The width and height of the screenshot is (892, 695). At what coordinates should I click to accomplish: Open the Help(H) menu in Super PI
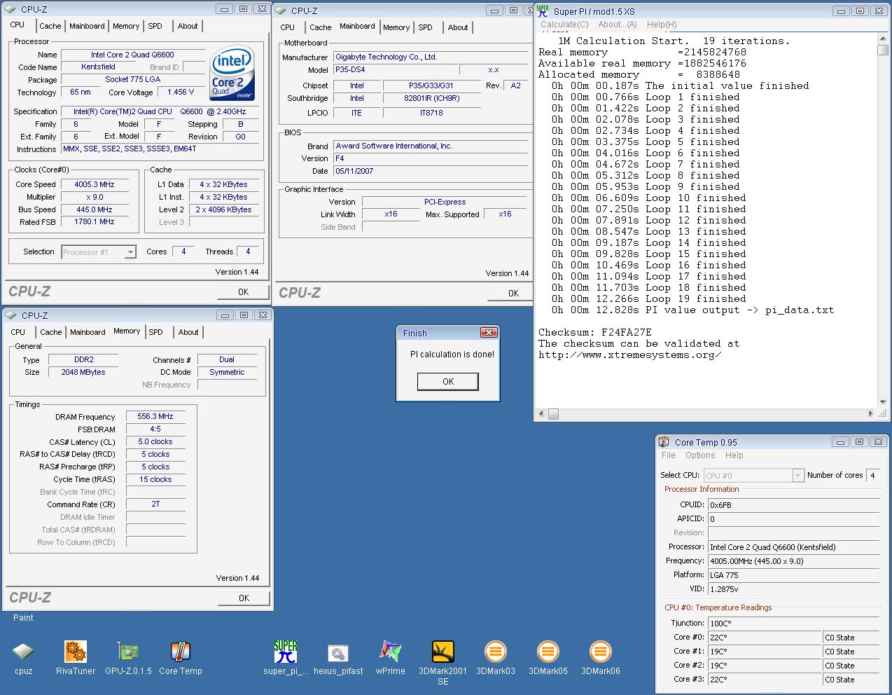(662, 24)
